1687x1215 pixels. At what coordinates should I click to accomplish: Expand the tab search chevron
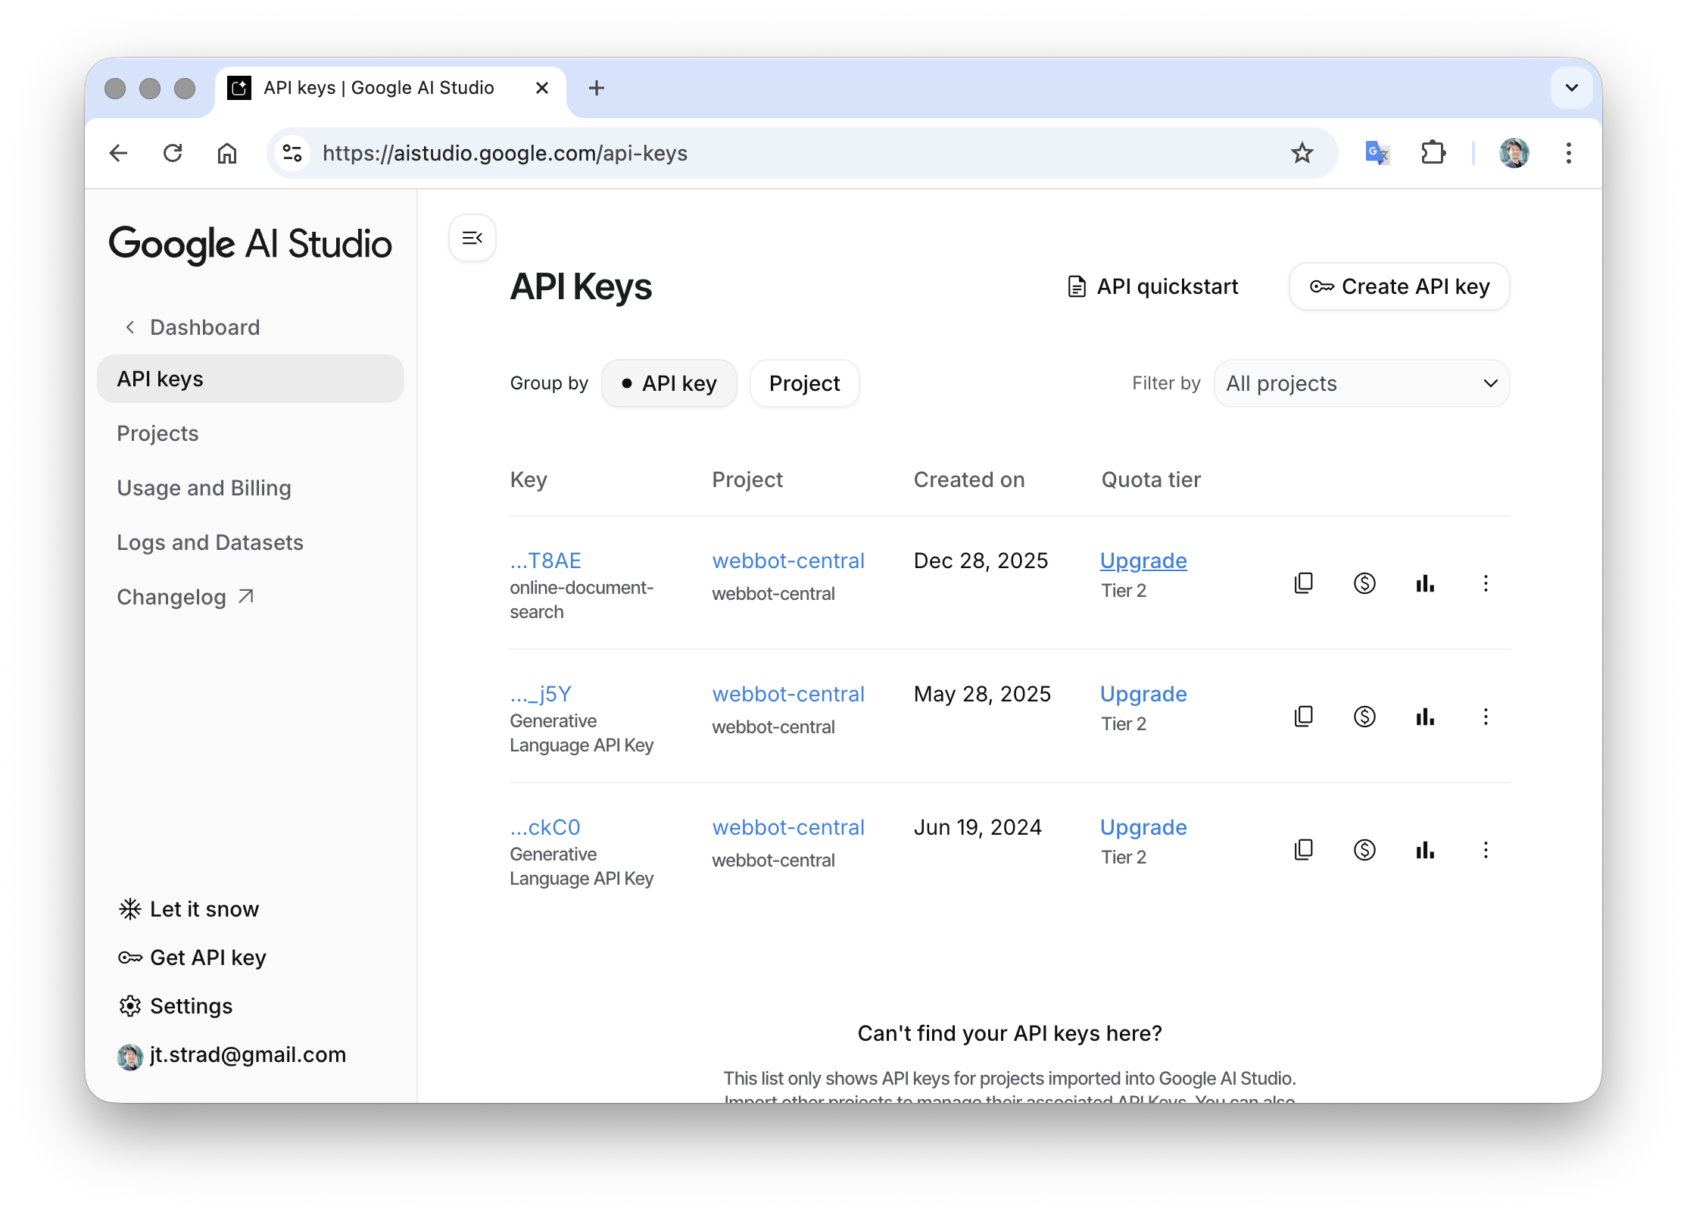tap(1571, 88)
